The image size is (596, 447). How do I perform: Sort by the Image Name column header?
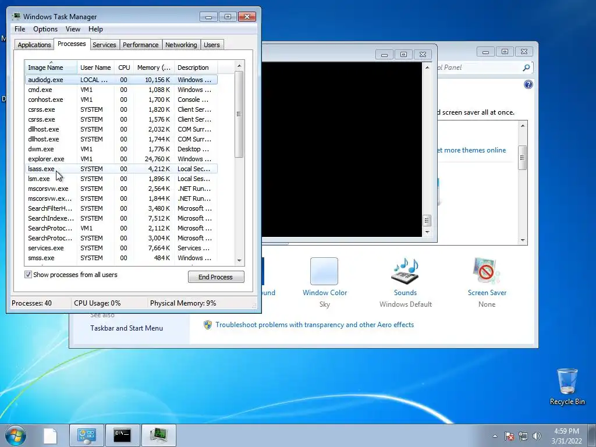click(51, 68)
